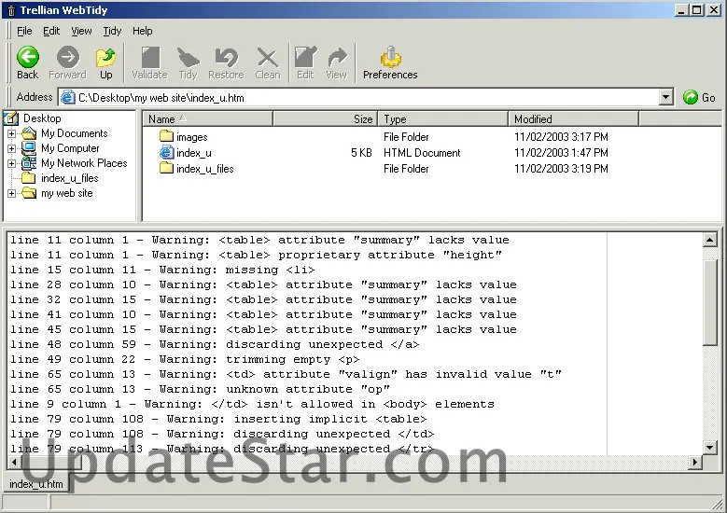This screenshot has width=727, height=513.
Task: Click the My Documents folder icon
Action: pos(29,133)
